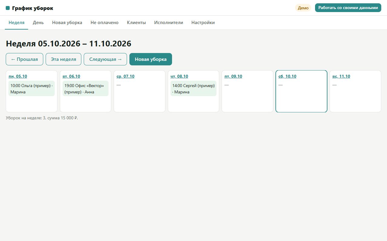This screenshot has height=241, width=387.
Task: Go to previous week with ← Прошлая
Action: [24, 59]
